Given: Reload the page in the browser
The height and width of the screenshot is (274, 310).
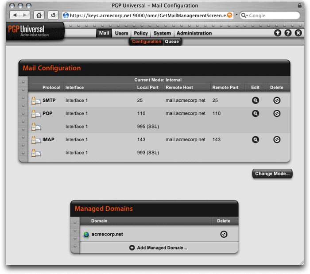Looking at the screenshot, I should point(53,15).
